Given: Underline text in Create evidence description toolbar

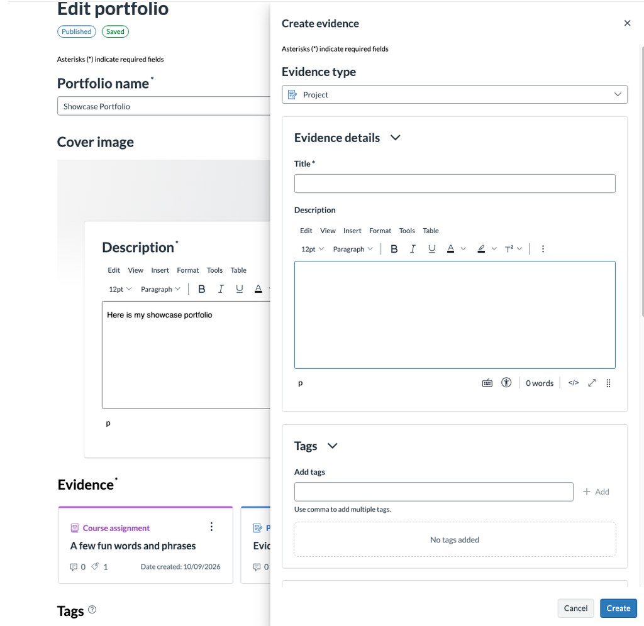Looking at the screenshot, I should (x=431, y=249).
